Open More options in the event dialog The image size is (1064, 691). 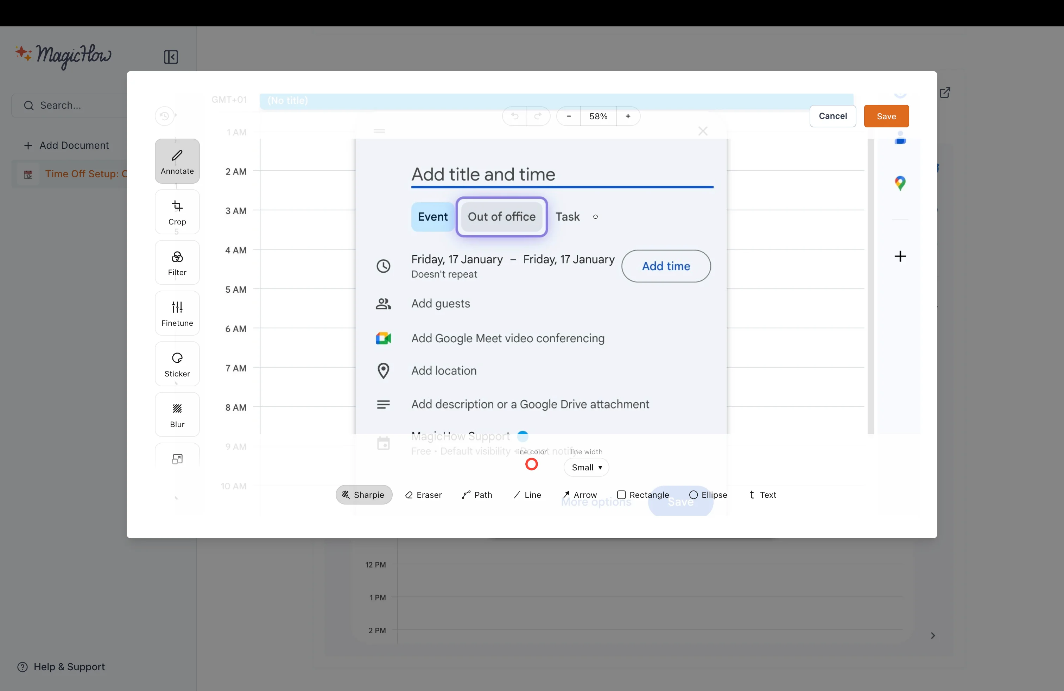point(596,501)
